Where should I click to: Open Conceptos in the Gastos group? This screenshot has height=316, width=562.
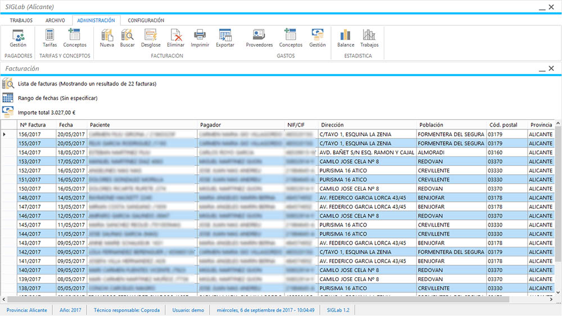tap(291, 38)
